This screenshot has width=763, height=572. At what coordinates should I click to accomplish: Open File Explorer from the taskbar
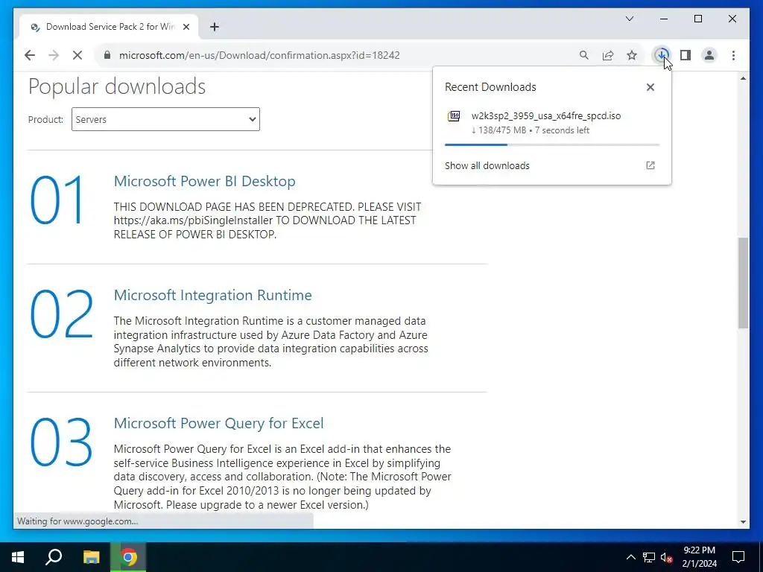click(x=91, y=557)
